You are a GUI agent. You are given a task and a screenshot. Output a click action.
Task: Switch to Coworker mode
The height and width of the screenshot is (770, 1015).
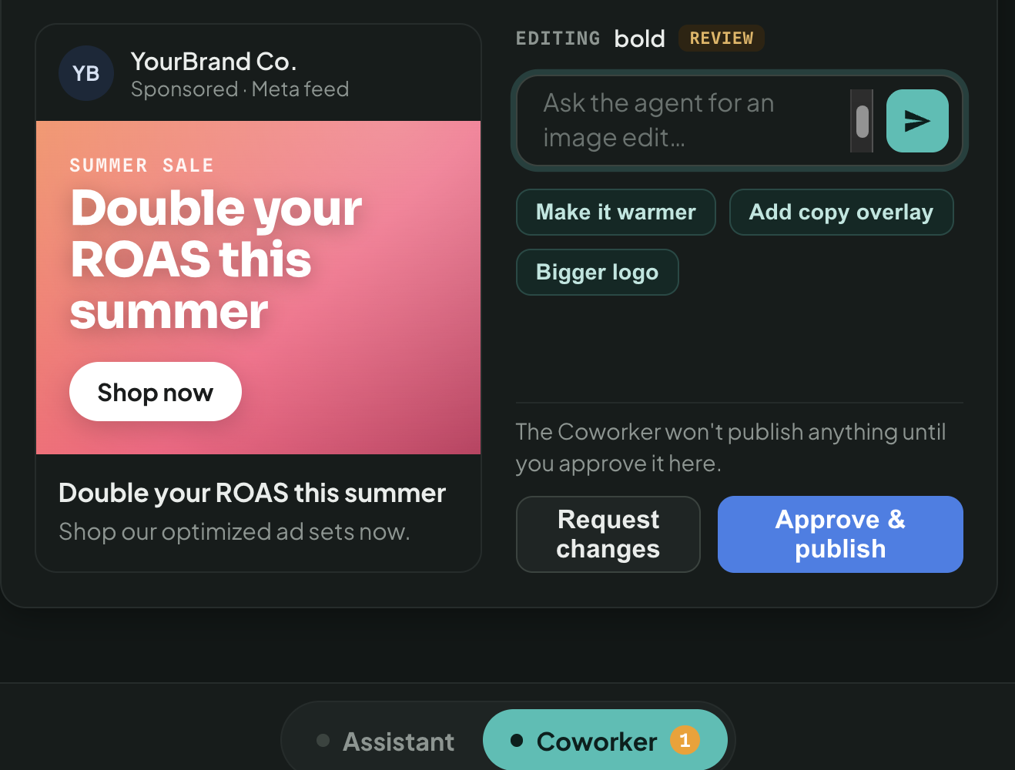coord(605,741)
